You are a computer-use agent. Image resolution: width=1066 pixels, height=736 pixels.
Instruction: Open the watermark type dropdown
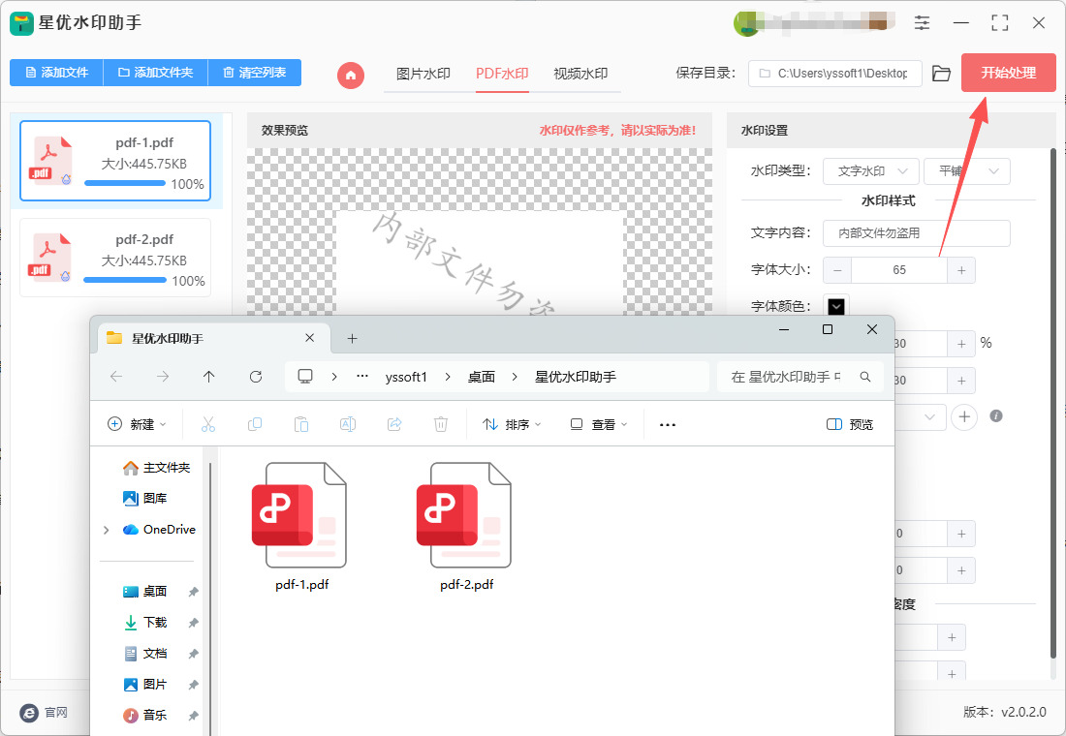[870, 171]
